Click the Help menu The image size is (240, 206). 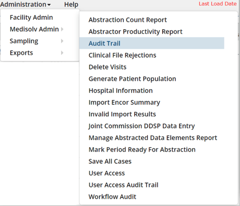point(71,5)
